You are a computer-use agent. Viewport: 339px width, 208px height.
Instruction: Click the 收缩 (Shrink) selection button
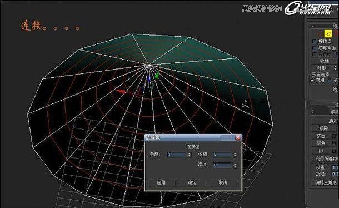pos(325,61)
